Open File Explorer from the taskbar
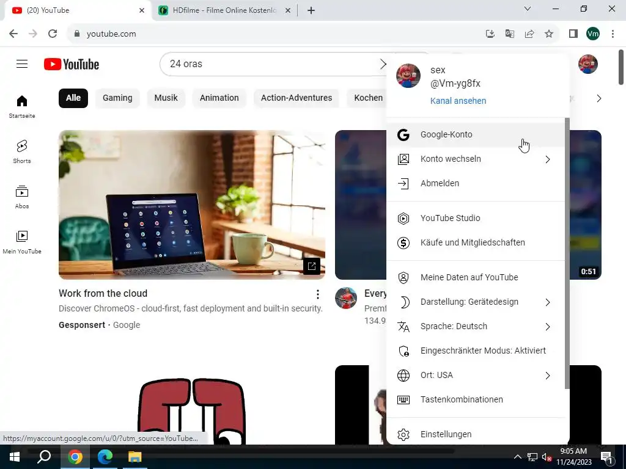The image size is (626, 469). [x=135, y=457]
